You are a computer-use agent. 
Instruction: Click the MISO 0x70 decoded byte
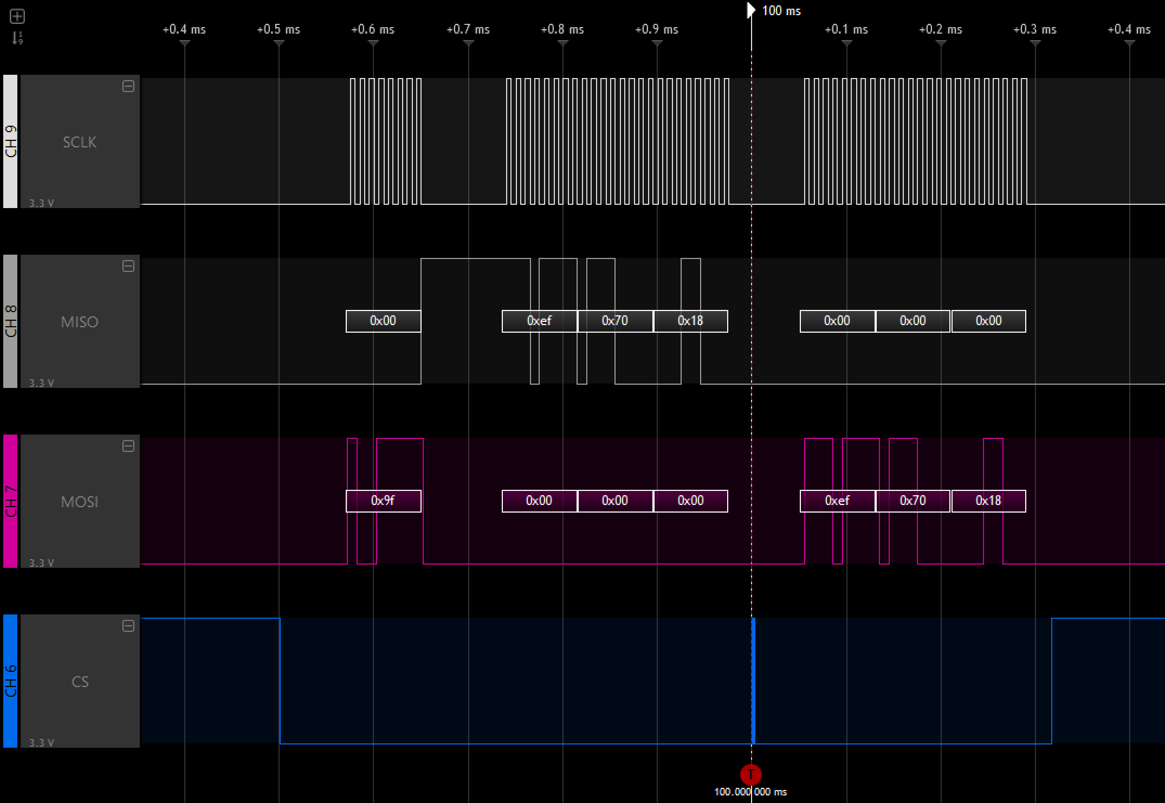[x=616, y=321]
